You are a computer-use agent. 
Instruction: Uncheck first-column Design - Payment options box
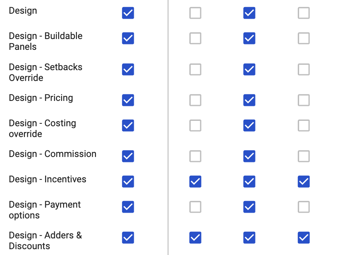pos(128,207)
